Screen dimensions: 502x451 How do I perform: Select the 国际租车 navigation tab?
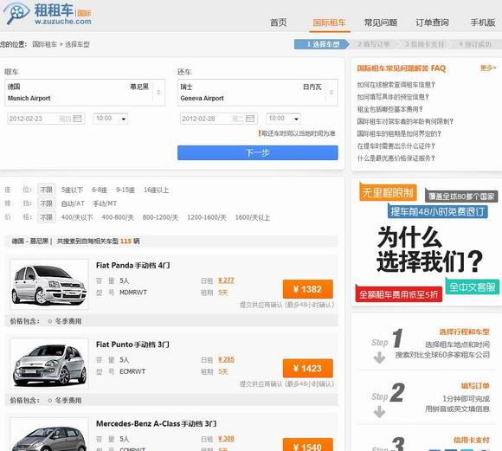pos(330,23)
